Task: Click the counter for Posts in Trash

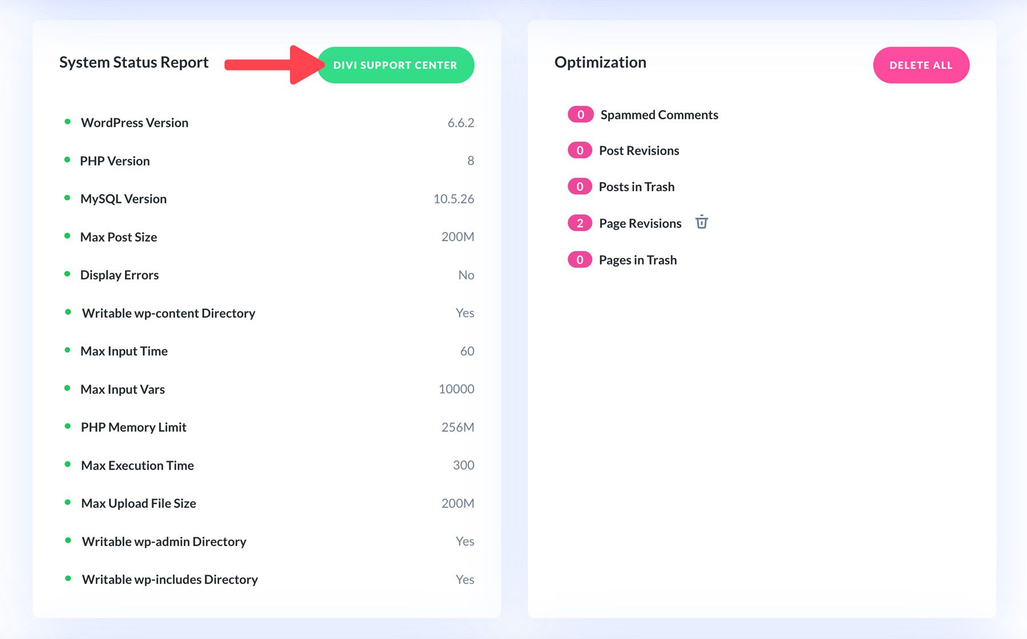Action: point(580,185)
